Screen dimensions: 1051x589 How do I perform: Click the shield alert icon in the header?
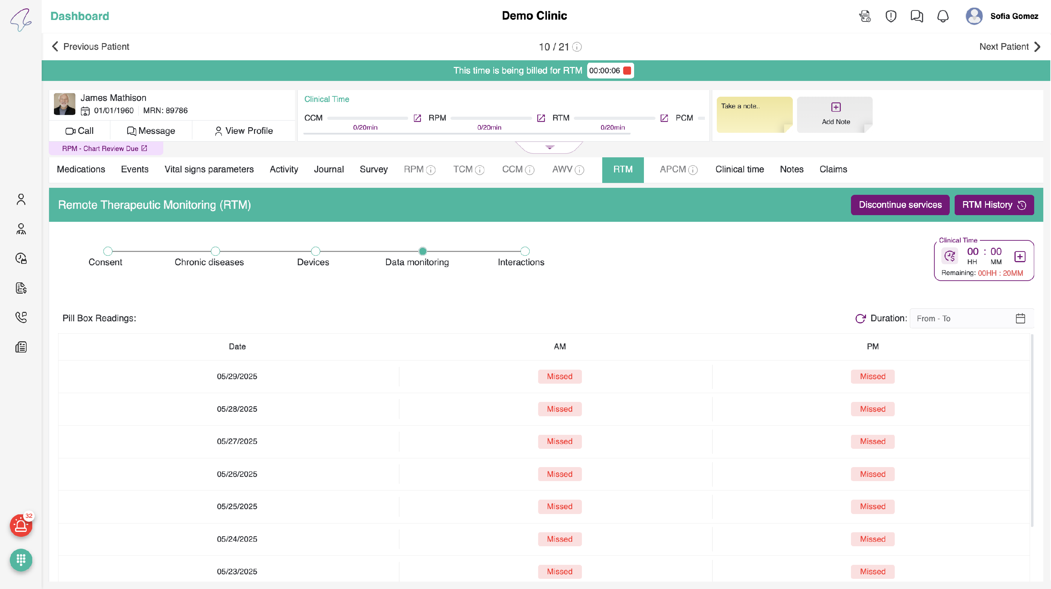click(x=891, y=16)
